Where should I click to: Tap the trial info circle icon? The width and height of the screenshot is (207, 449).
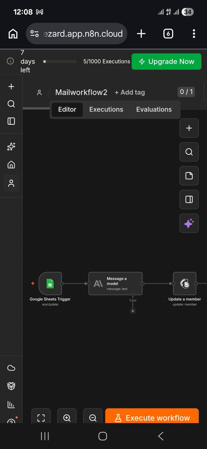tap(10, 61)
